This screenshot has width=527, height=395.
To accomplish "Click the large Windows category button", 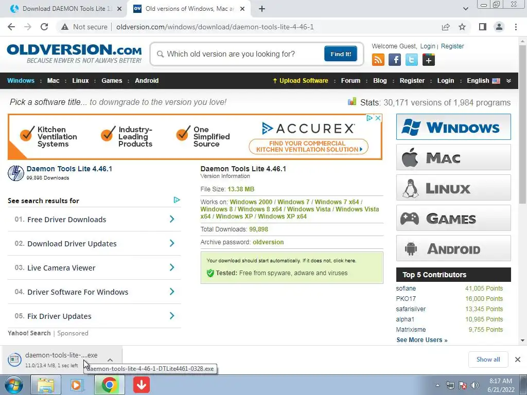I will (x=453, y=127).
